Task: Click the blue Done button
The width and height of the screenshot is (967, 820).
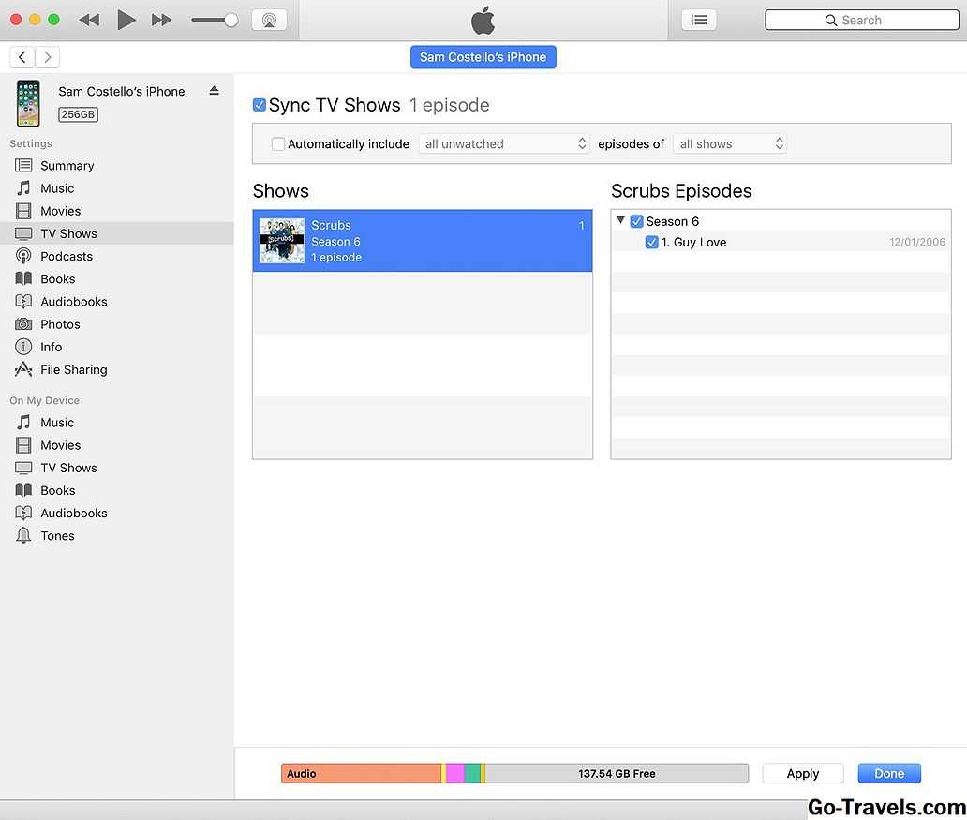Action: 888,774
